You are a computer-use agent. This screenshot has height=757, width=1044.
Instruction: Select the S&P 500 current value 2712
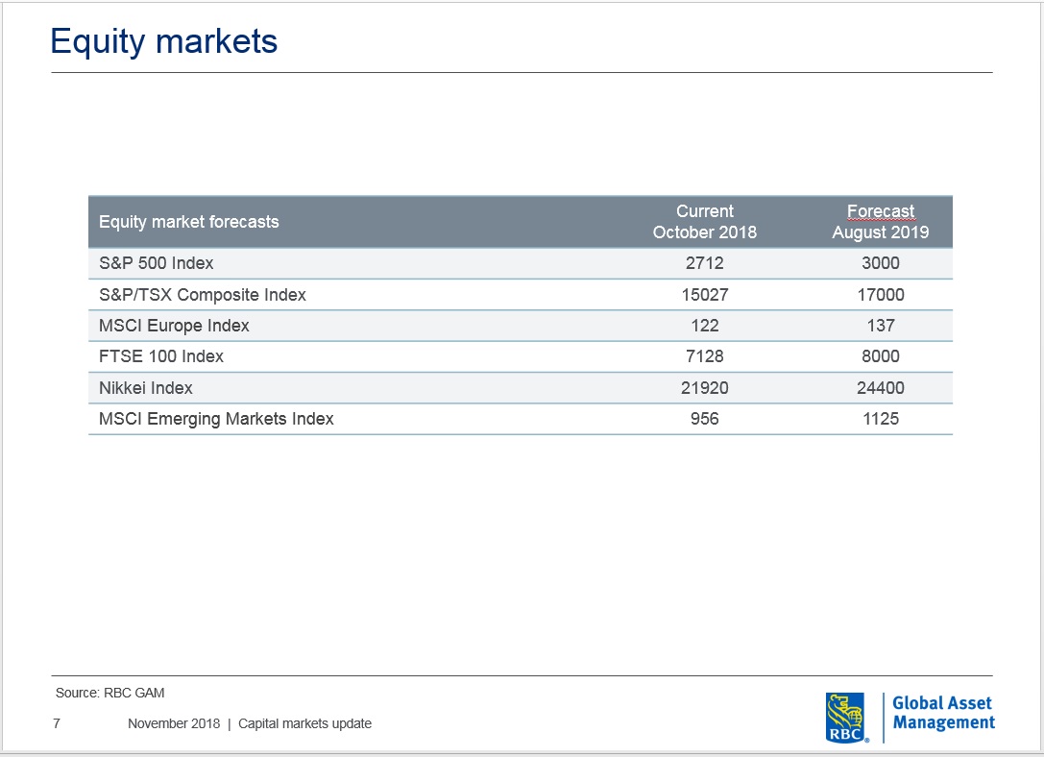coord(704,263)
